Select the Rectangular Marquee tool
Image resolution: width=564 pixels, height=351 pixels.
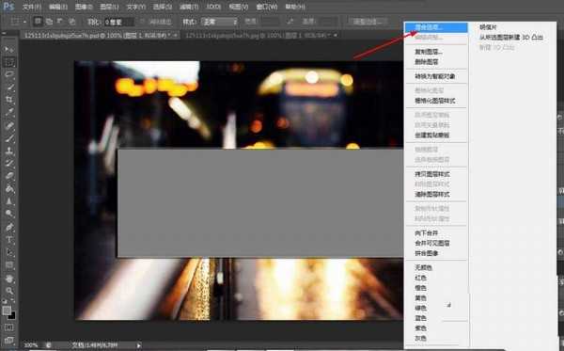tap(9, 62)
